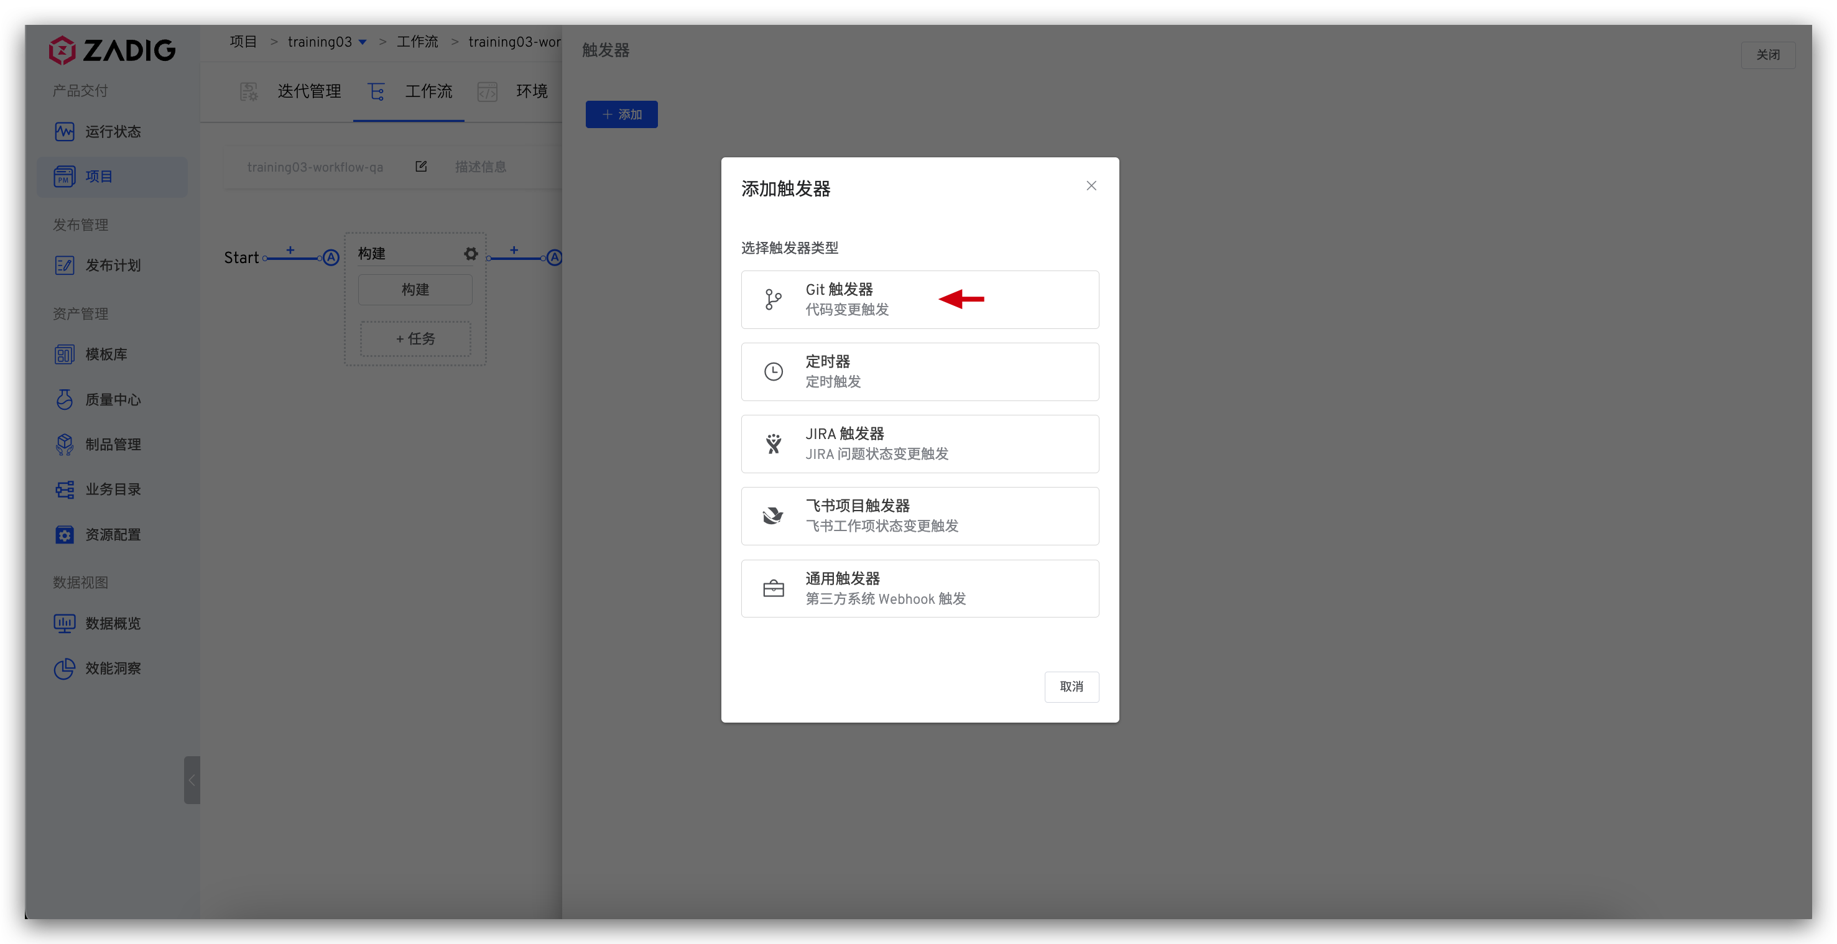1837x944 pixels.
Task: Open 模板库 in the sidebar
Action: 112,354
